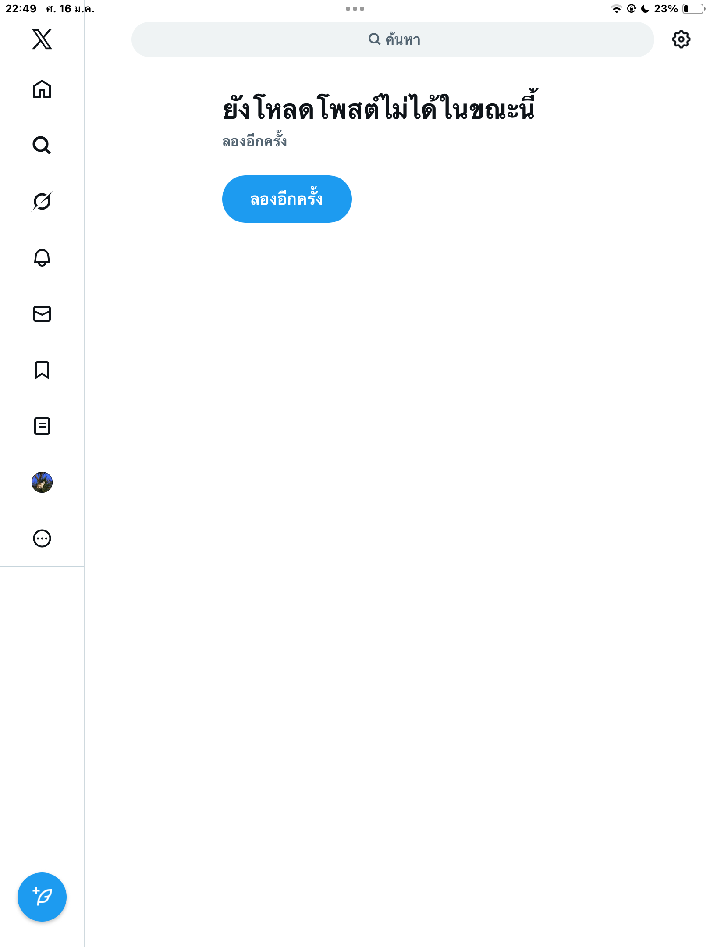Open profile via the avatar picture
The image size is (710, 947).
click(42, 482)
